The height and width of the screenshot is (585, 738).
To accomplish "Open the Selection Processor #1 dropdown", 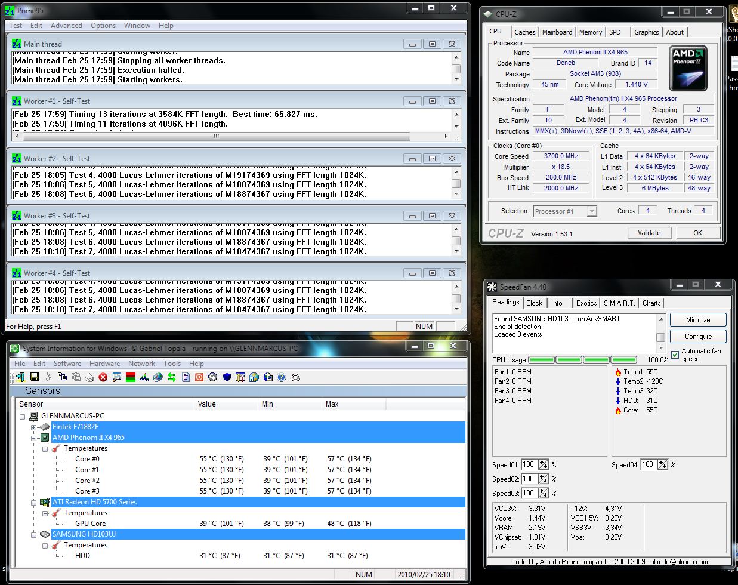I will 591,211.
